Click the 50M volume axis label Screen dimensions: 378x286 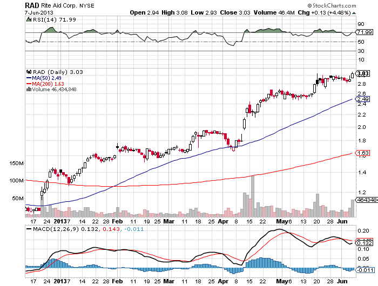pos(18,198)
